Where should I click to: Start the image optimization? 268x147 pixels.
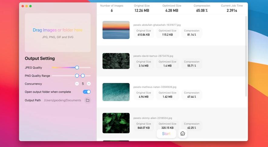[166, 134]
